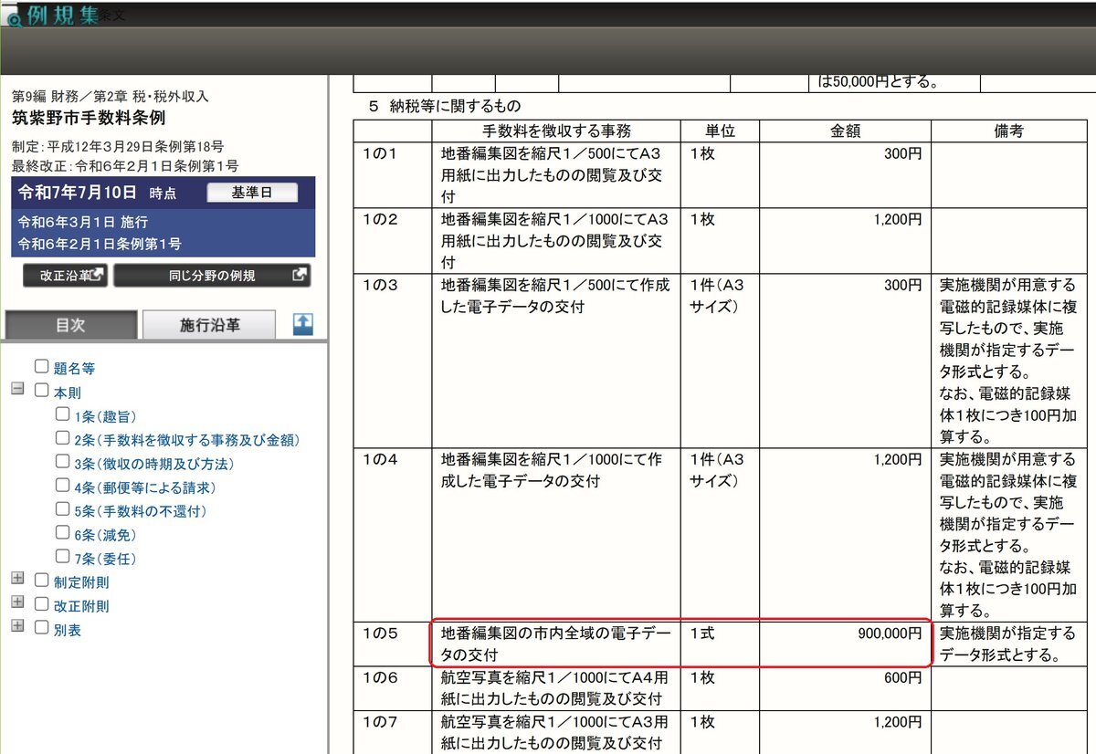Screen dimensions: 1096x754
Task: Check the 制定附則 checkbox
Action: click(x=41, y=580)
